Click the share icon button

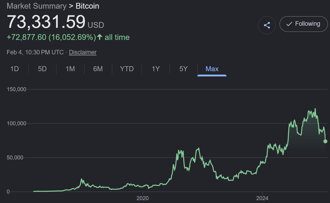(267, 25)
